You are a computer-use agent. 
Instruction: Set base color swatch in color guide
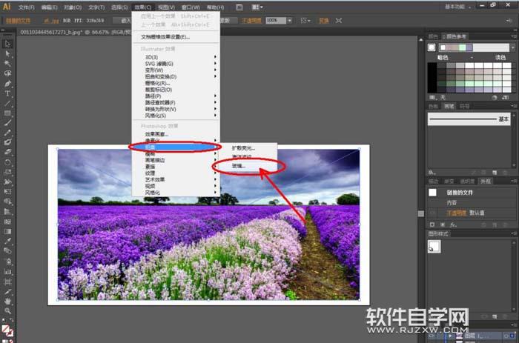432,47
